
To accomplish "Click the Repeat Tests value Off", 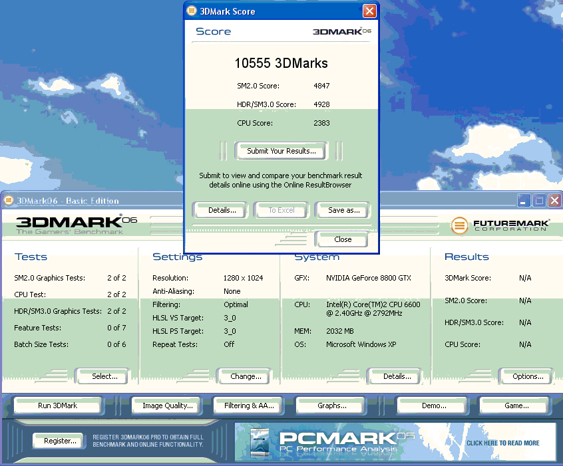I will (x=229, y=344).
